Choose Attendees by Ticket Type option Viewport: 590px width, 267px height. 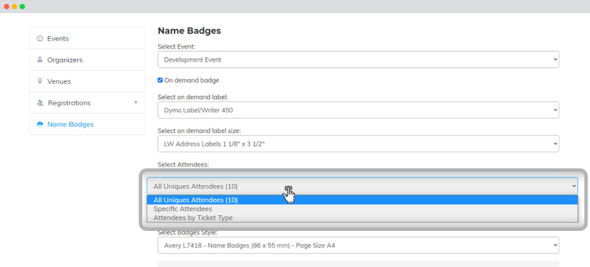point(362,218)
